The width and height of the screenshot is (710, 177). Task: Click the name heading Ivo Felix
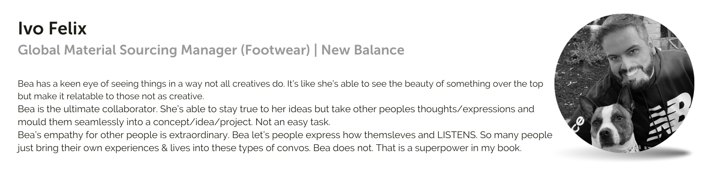(x=52, y=29)
